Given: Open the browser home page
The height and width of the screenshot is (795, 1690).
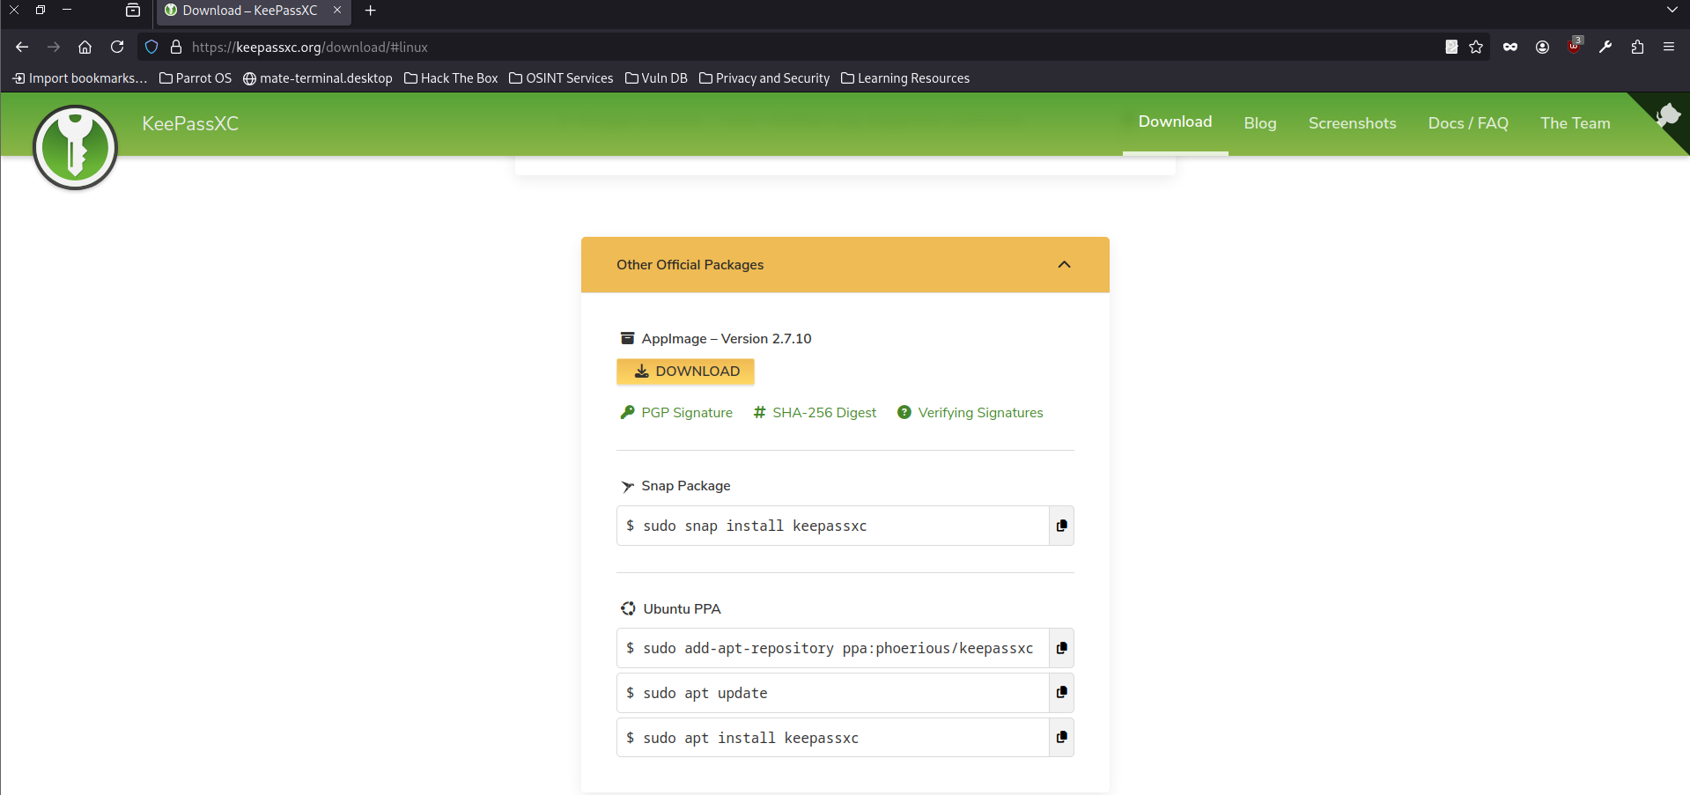Looking at the screenshot, I should pos(85,47).
